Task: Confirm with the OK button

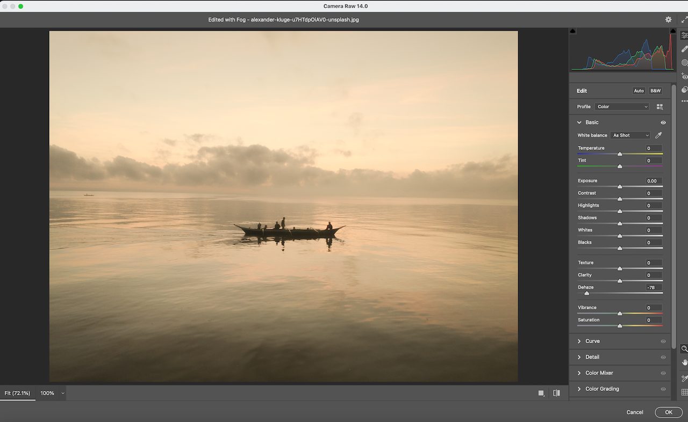Action: [x=669, y=412]
